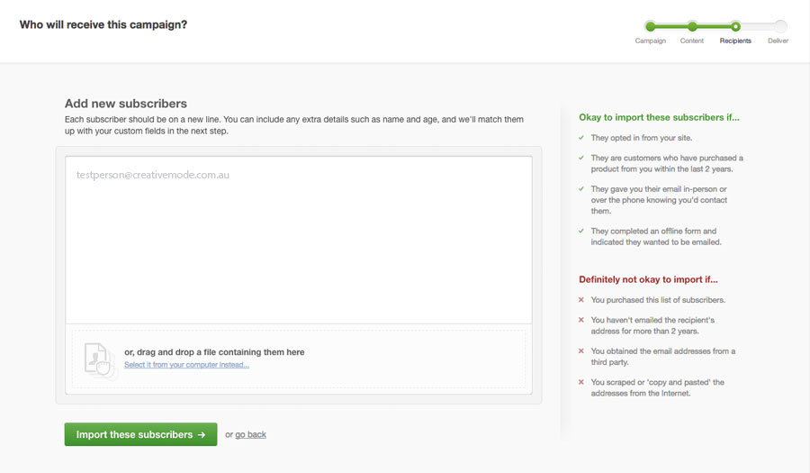The image size is (810, 473).
Task: Click checkmark beside 'They opted in from your site'
Action: (x=581, y=138)
